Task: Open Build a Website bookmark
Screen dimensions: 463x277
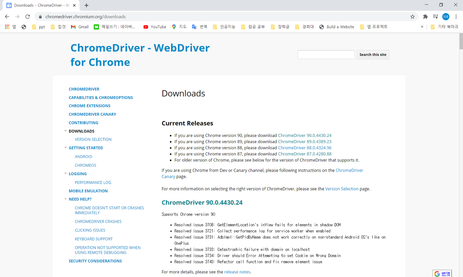Action: (337, 27)
